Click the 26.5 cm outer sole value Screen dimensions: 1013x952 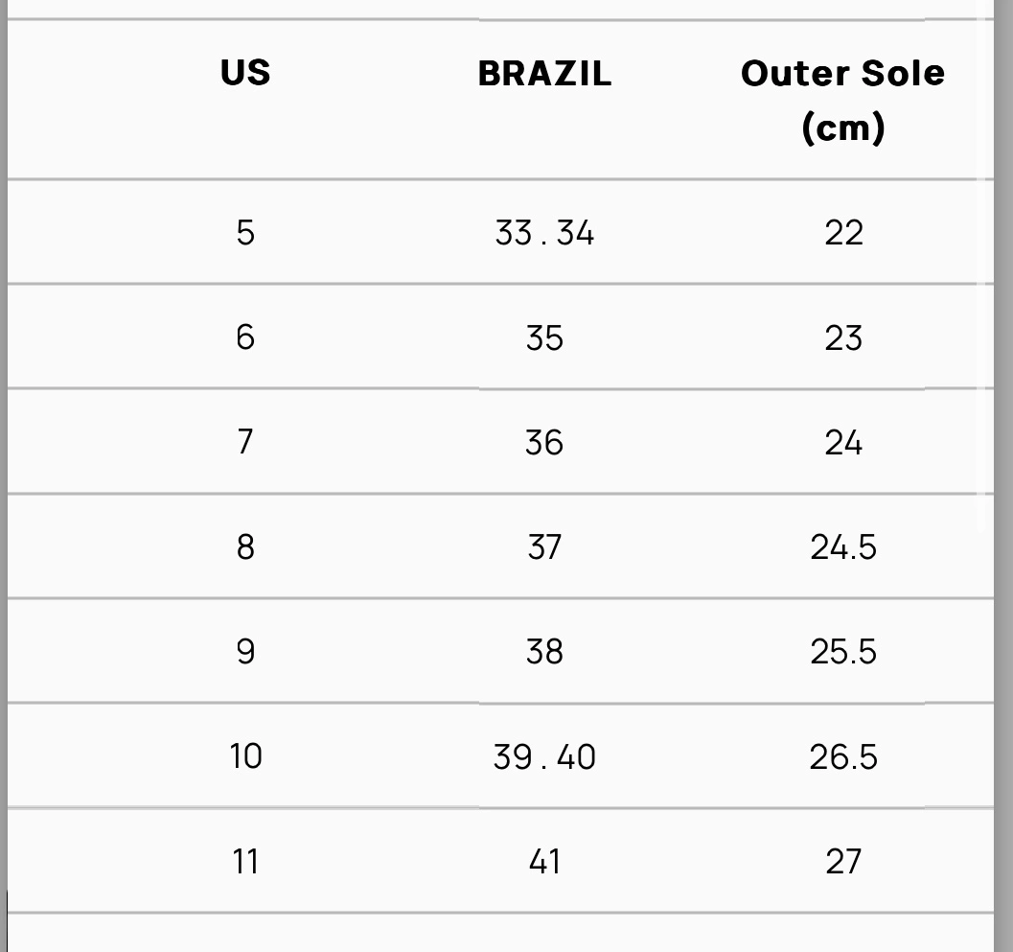point(843,756)
